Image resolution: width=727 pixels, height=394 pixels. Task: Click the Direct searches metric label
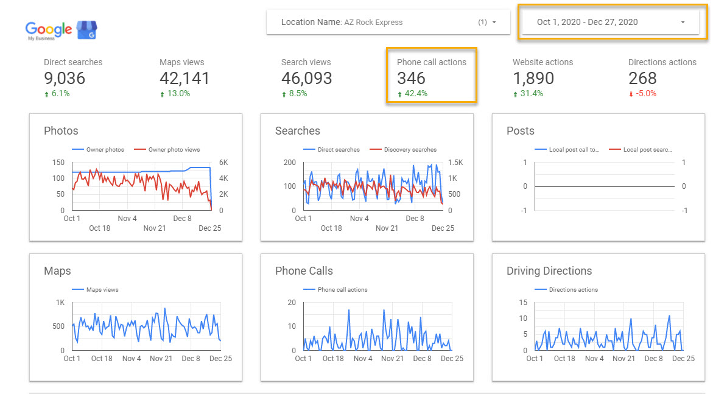click(x=73, y=62)
